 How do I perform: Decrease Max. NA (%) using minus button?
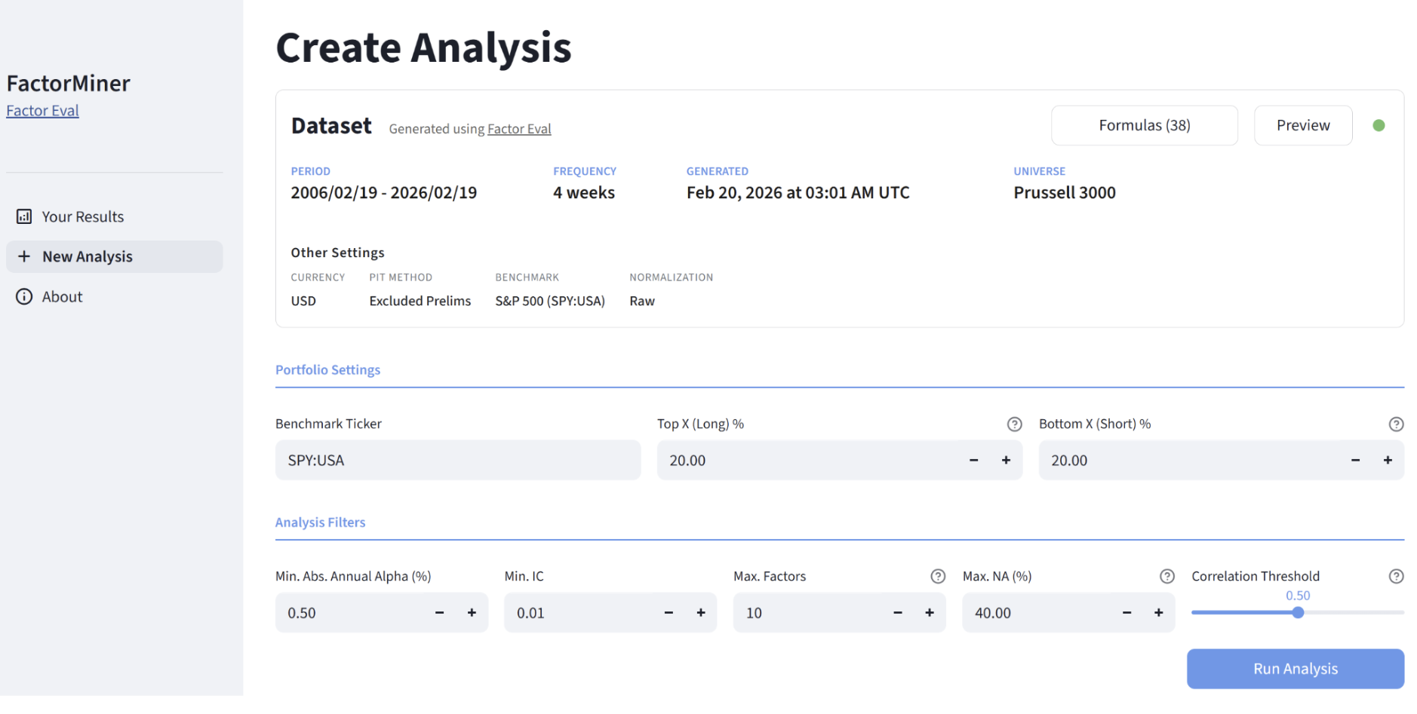(x=1127, y=613)
